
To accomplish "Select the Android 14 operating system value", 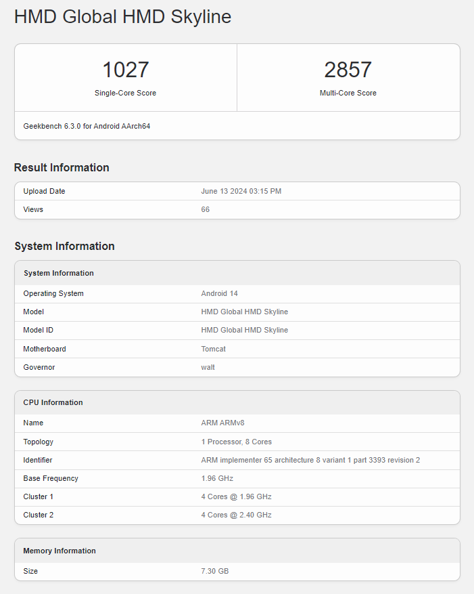I will [x=219, y=293].
